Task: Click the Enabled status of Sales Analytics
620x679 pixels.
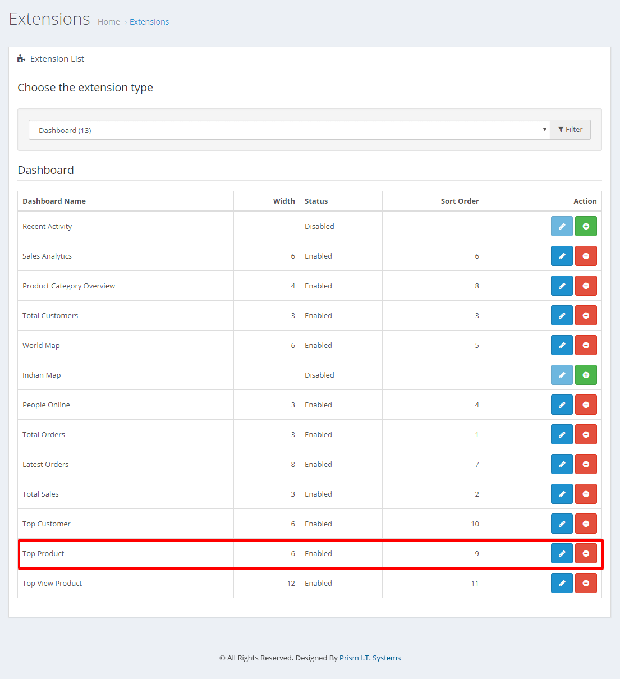Action: (318, 256)
